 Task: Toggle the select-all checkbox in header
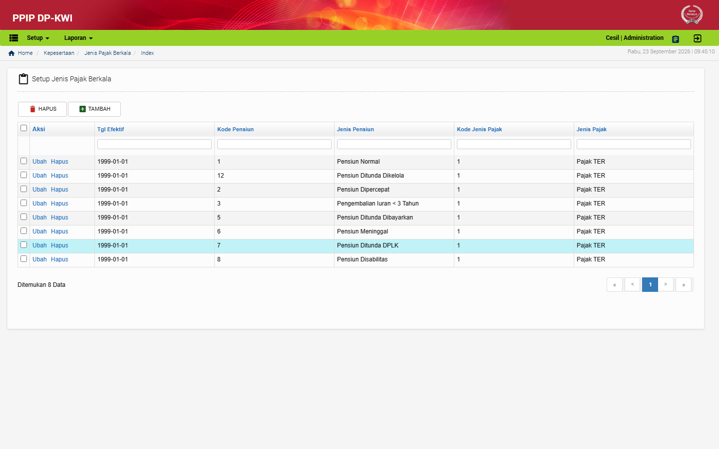pyautogui.click(x=23, y=128)
